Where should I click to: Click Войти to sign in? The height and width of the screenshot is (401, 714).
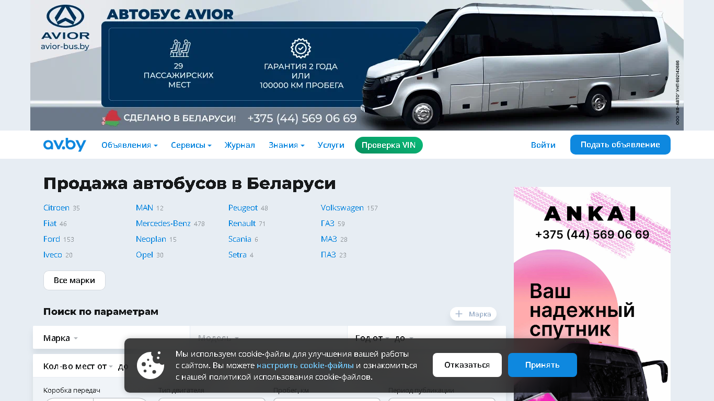[543, 145]
